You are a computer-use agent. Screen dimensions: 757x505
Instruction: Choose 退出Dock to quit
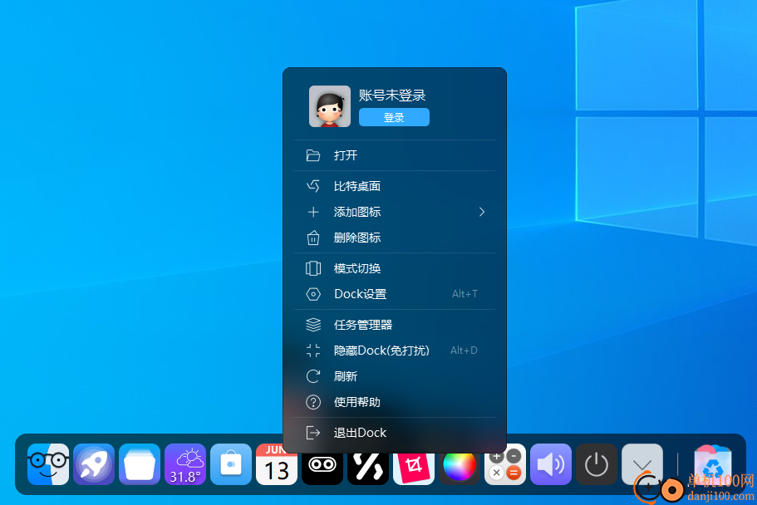(395, 433)
